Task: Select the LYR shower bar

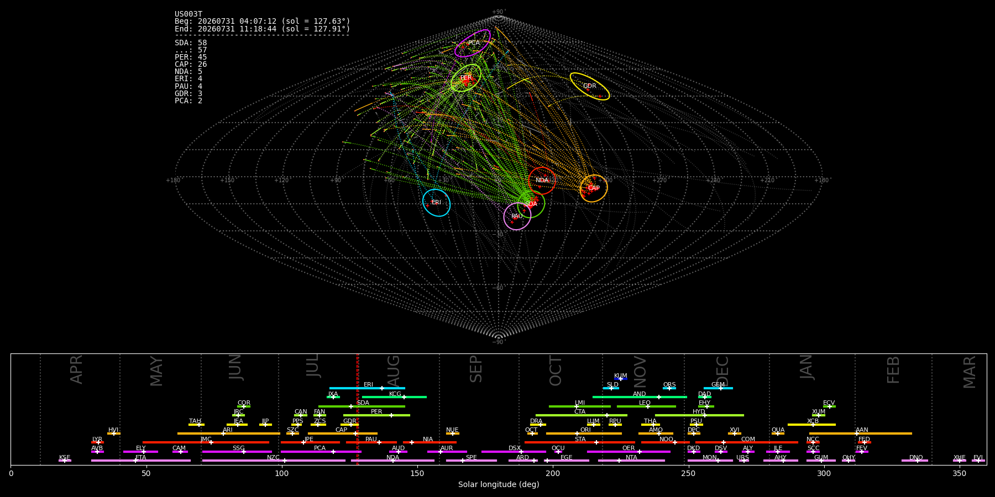Action: (97, 442)
